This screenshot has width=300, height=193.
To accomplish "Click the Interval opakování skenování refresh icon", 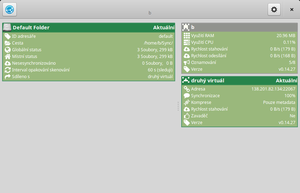I will pos(8,70).
